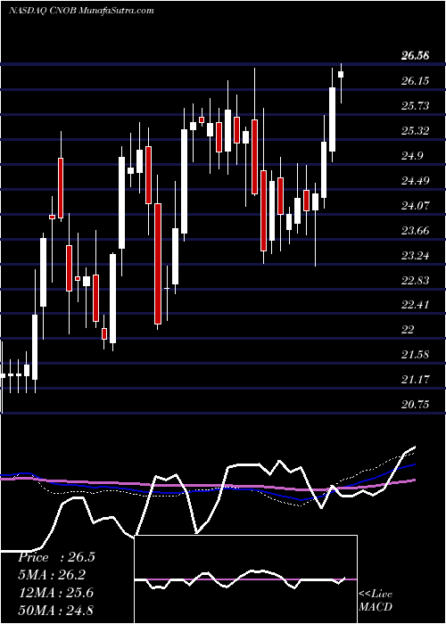446x624 pixels.
Task: Click inside the MACD inset chart box
Action: point(246,579)
